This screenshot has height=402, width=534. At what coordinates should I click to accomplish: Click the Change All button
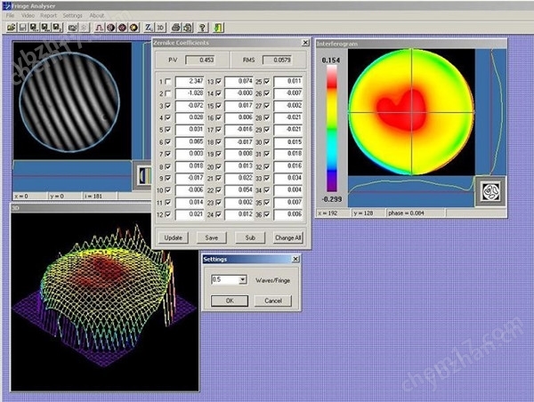click(287, 237)
